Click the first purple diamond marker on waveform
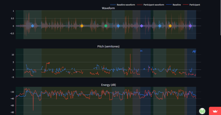This screenshot has height=115, width=221. click(142, 26)
